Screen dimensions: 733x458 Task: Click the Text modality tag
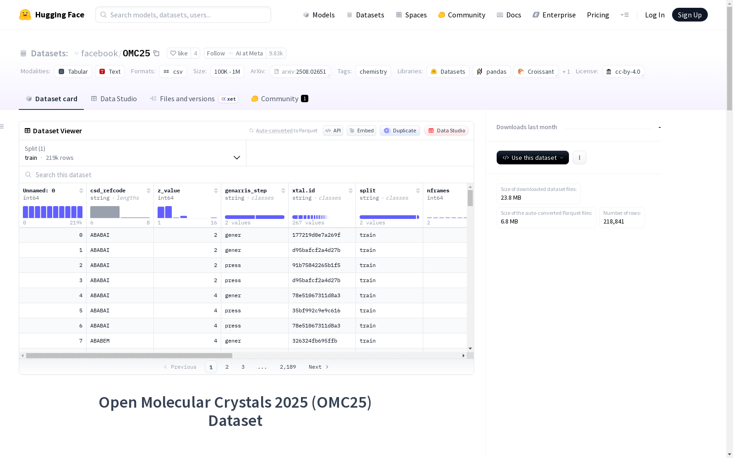point(110,71)
